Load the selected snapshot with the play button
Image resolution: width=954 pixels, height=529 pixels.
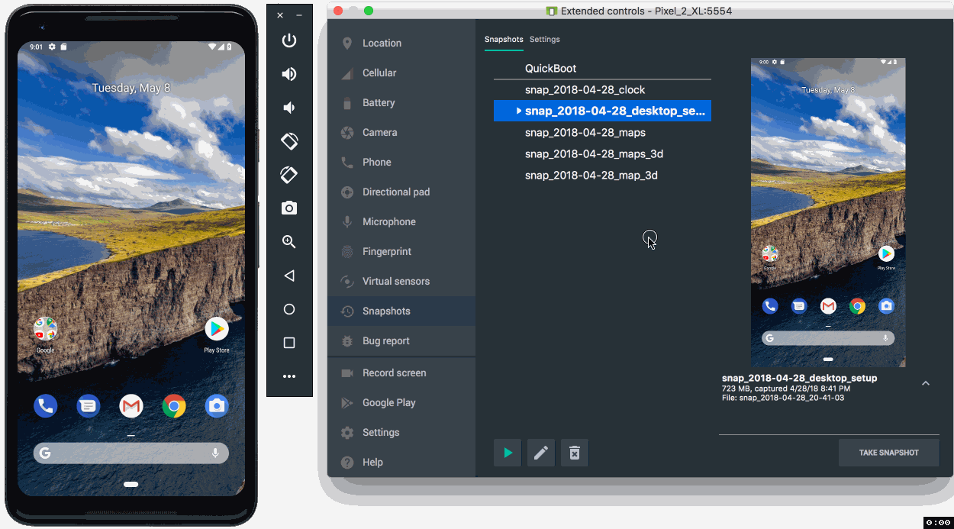(x=508, y=453)
